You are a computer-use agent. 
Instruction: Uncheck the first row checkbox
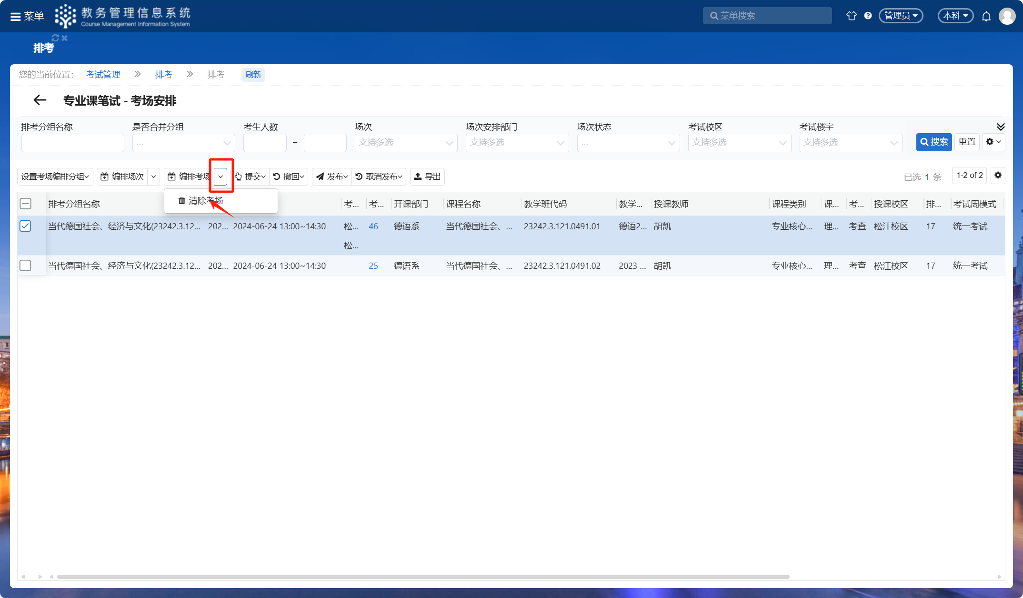point(25,226)
